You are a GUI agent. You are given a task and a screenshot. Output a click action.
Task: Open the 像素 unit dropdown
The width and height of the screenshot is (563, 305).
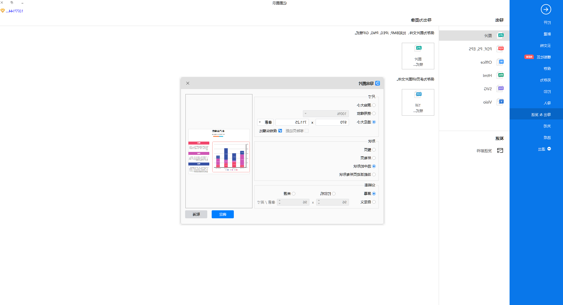(265, 122)
